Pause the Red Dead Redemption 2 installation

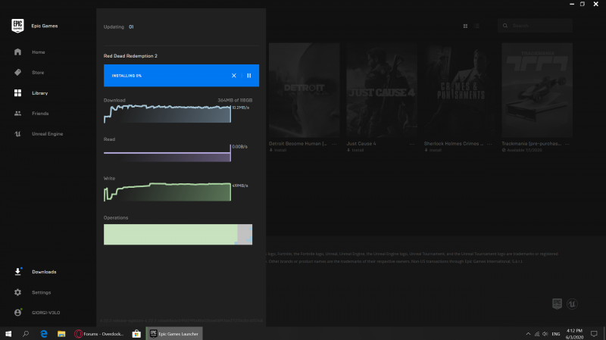tap(248, 76)
